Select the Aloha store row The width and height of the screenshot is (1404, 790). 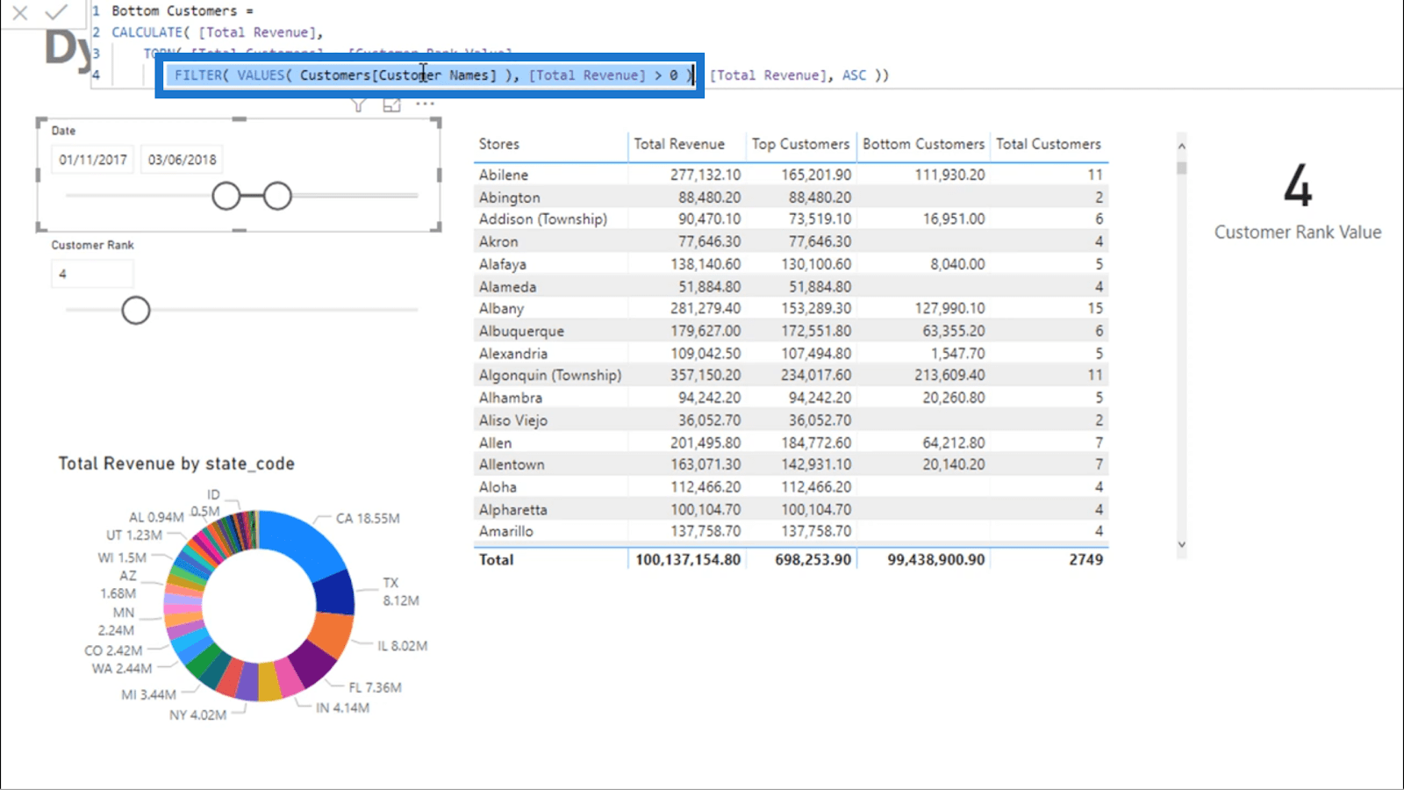(x=790, y=486)
